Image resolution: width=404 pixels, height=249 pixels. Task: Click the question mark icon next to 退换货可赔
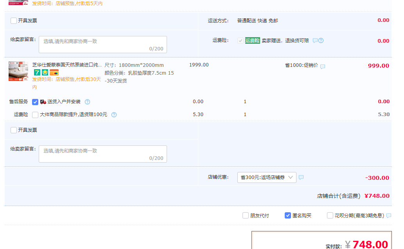(321, 40)
